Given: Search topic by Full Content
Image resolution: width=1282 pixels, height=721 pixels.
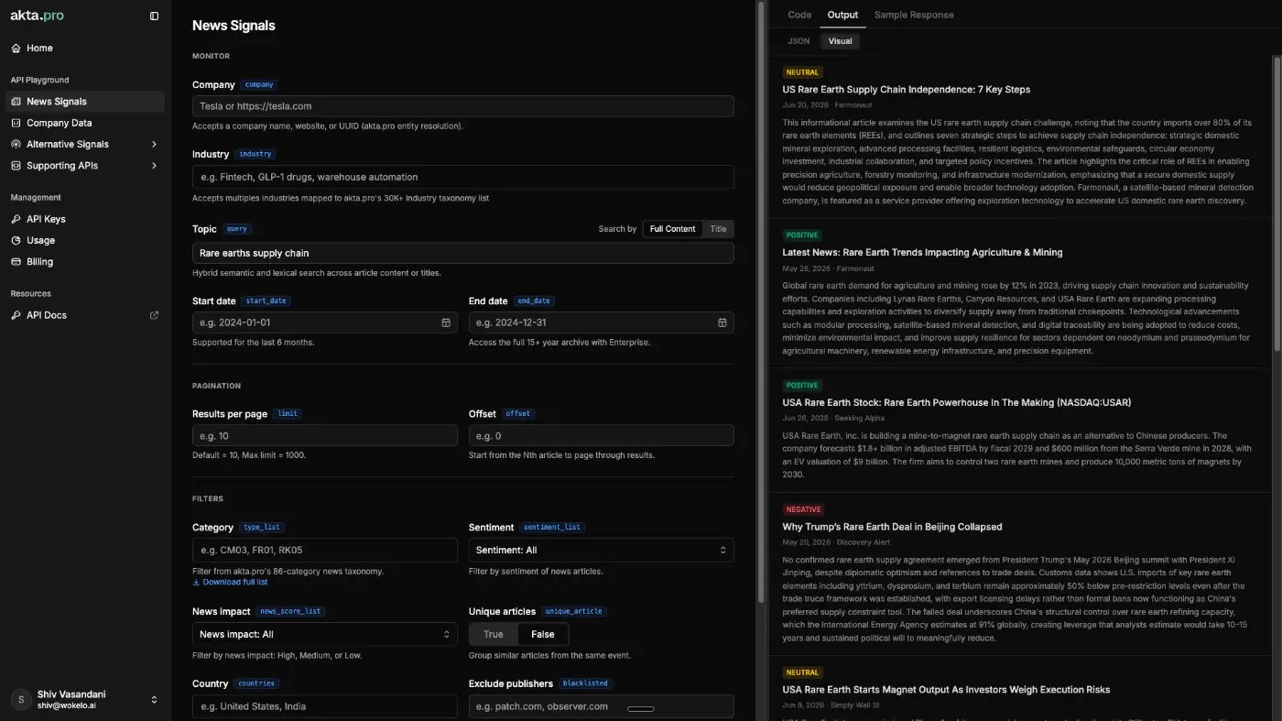Looking at the screenshot, I should [x=673, y=229].
